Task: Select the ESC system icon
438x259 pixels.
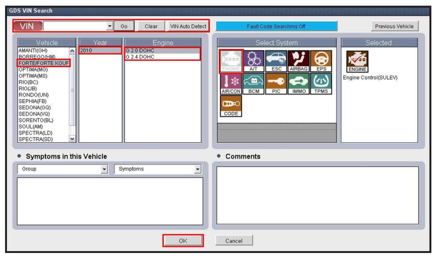Action: point(276,61)
